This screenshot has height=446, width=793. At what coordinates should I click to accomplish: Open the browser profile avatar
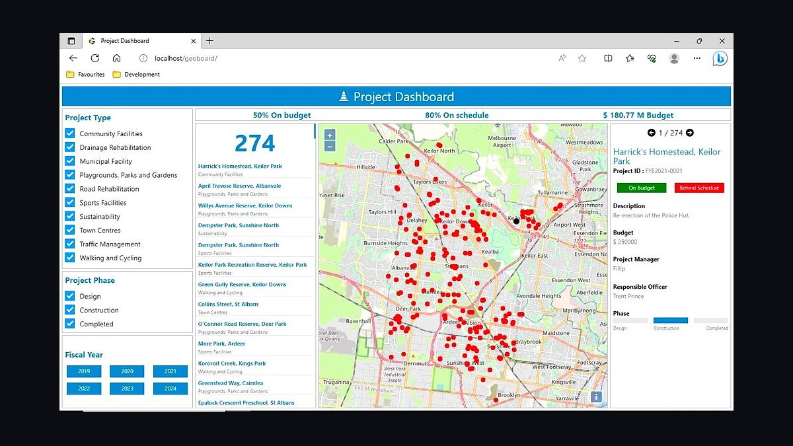click(x=674, y=58)
